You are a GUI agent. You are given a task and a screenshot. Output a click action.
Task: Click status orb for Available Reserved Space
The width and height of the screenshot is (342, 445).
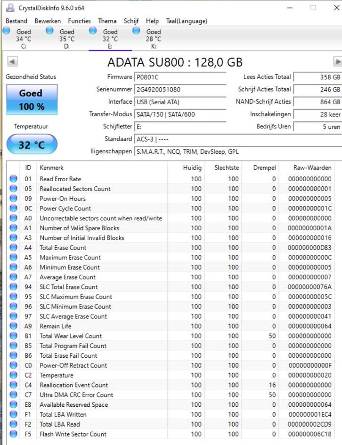point(13,404)
